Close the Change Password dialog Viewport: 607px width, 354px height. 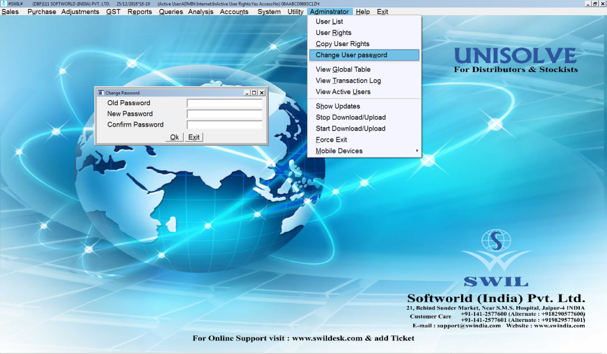click(x=262, y=93)
